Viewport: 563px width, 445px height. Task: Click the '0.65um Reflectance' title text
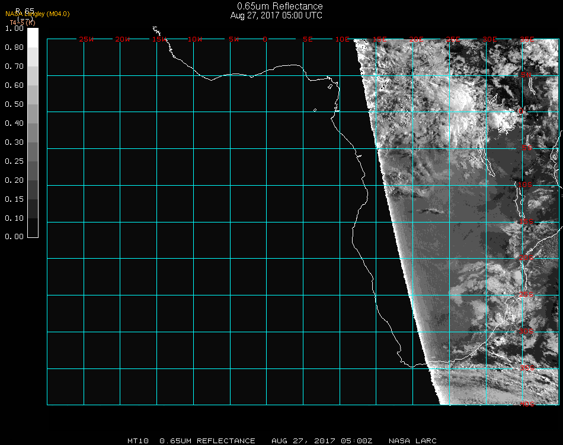tap(280, 6)
